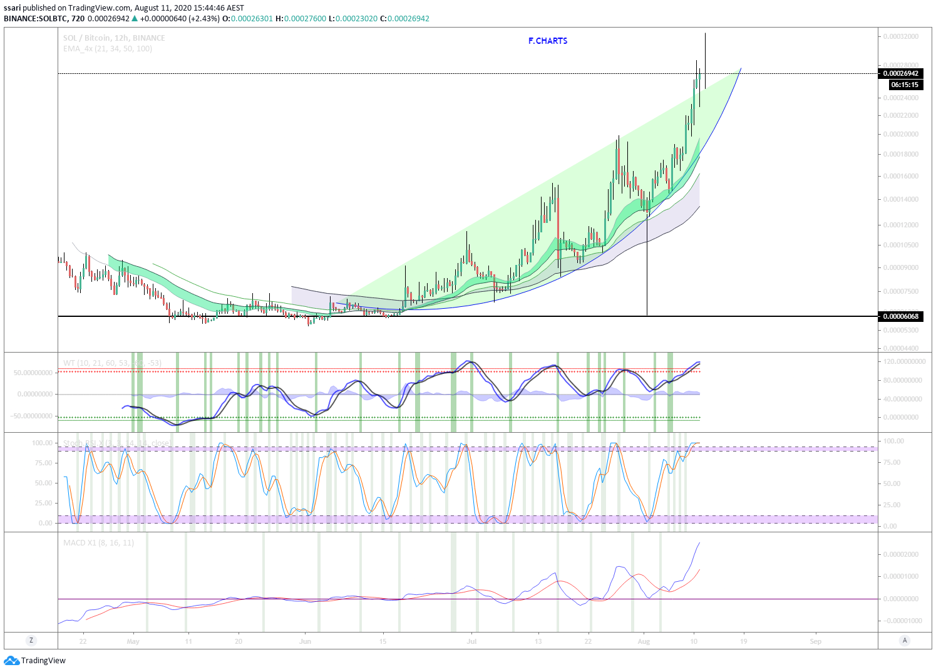Screen dimensions: 936x672
Task: Open the EMA_4x (21, 34, 50, 100) indicator legend
Action: [x=108, y=48]
